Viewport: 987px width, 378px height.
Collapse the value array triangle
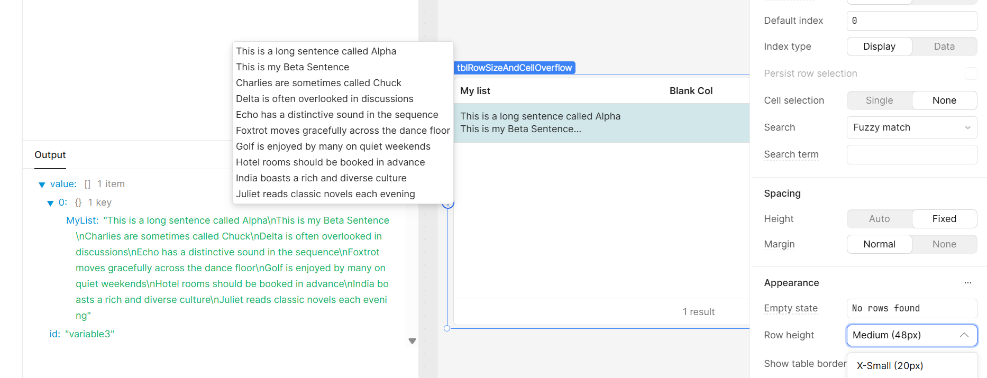[x=42, y=185]
